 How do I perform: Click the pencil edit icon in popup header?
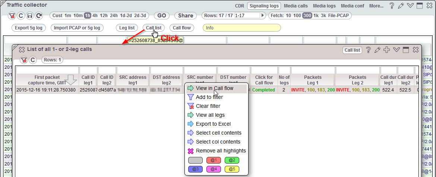pyautogui.click(x=377, y=50)
